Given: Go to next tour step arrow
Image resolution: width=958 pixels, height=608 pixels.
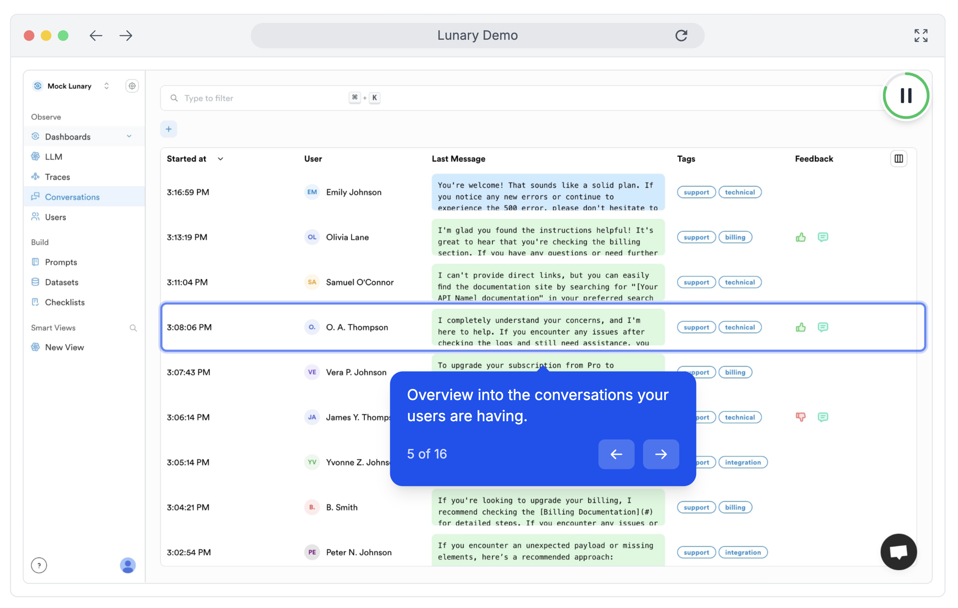Looking at the screenshot, I should (660, 454).
